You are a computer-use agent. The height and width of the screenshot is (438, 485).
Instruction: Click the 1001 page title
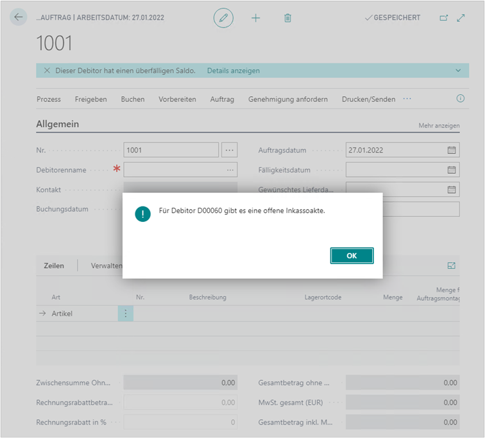pyautogui.click(x=55, y=43)
